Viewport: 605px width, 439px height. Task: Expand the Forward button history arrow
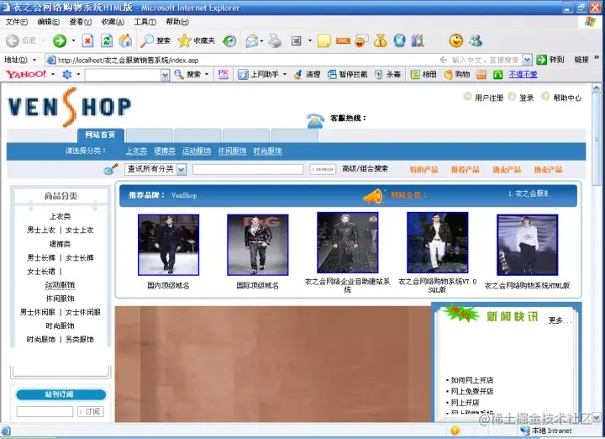[x=73, y=40]
